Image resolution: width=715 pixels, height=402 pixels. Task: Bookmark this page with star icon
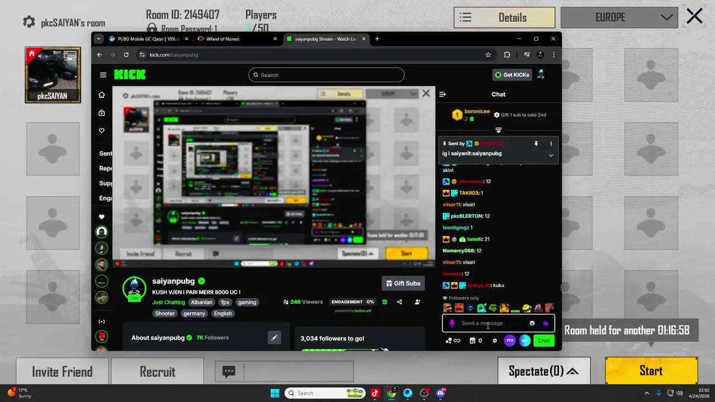click(x=488, y=55)
